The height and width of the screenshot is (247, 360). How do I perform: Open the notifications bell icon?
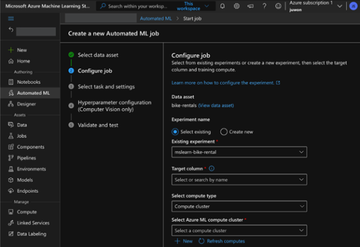tap(223, 6)
